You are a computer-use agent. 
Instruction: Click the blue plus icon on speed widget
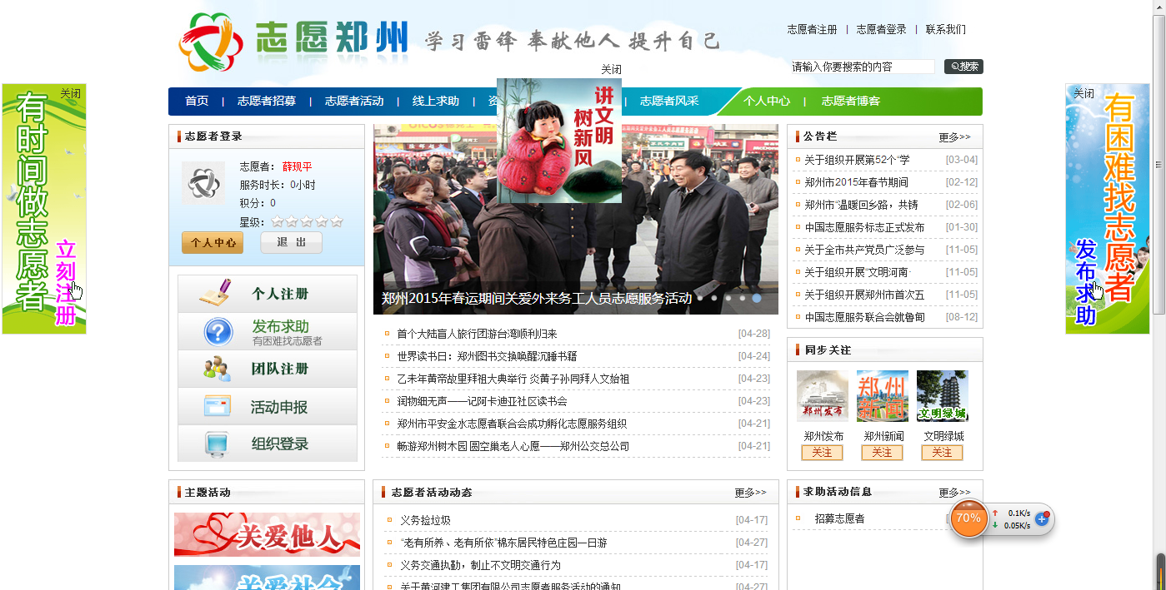pos(1041,518)
